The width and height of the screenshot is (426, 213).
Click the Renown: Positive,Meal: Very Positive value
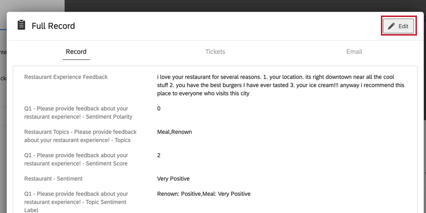[203, 194]
